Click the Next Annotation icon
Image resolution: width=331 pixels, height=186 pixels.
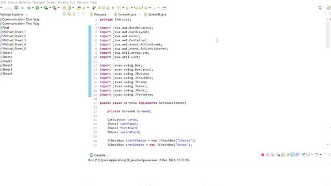pos(118,8)
